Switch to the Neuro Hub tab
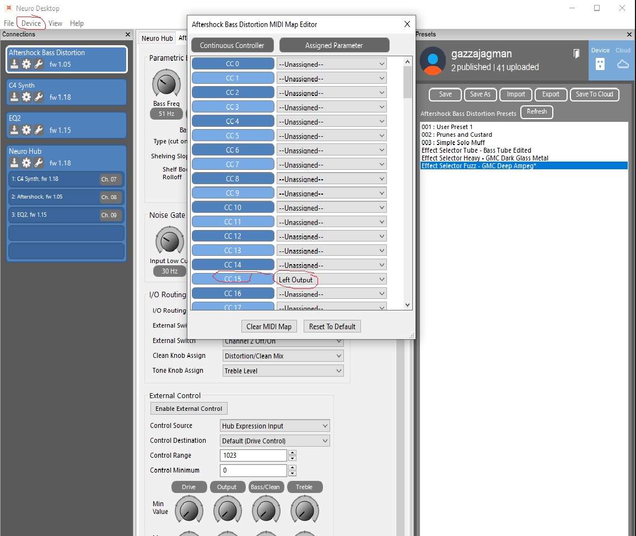This screenshot has height=536, width=636. [157, 38]
